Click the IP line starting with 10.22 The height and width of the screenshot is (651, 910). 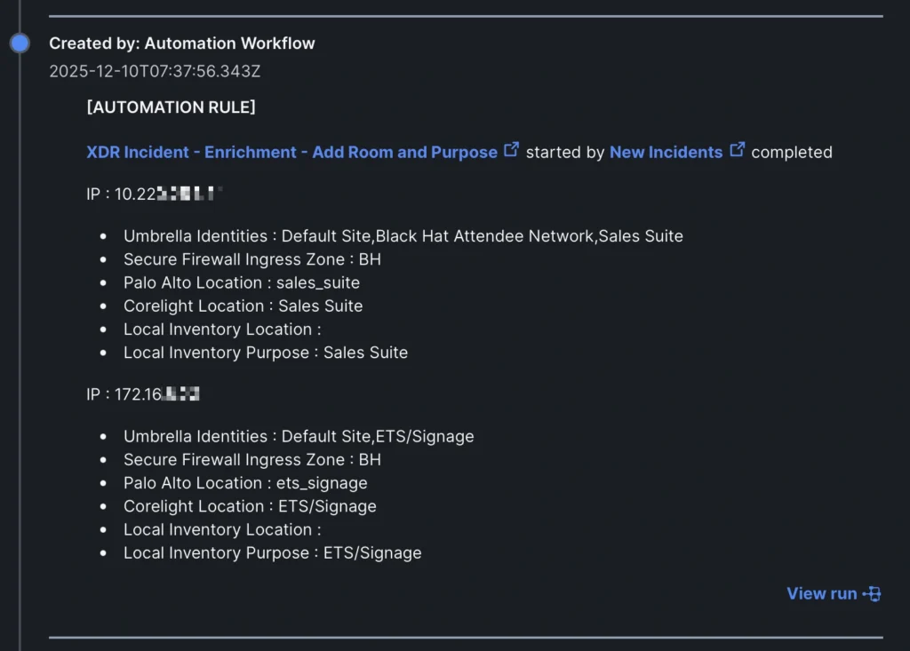click(x=153, y=194)
